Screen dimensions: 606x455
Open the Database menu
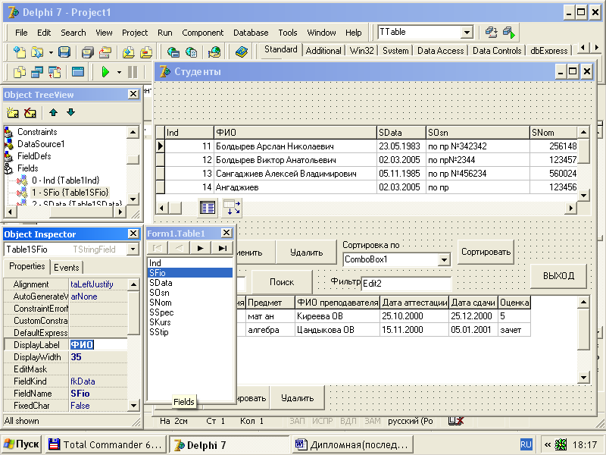point(251,33)
